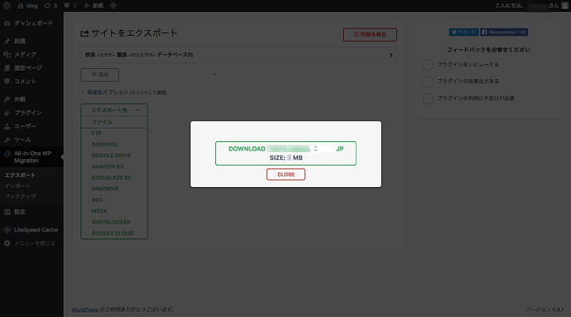Select DROPBOX export destination

[x=105, y=144]
